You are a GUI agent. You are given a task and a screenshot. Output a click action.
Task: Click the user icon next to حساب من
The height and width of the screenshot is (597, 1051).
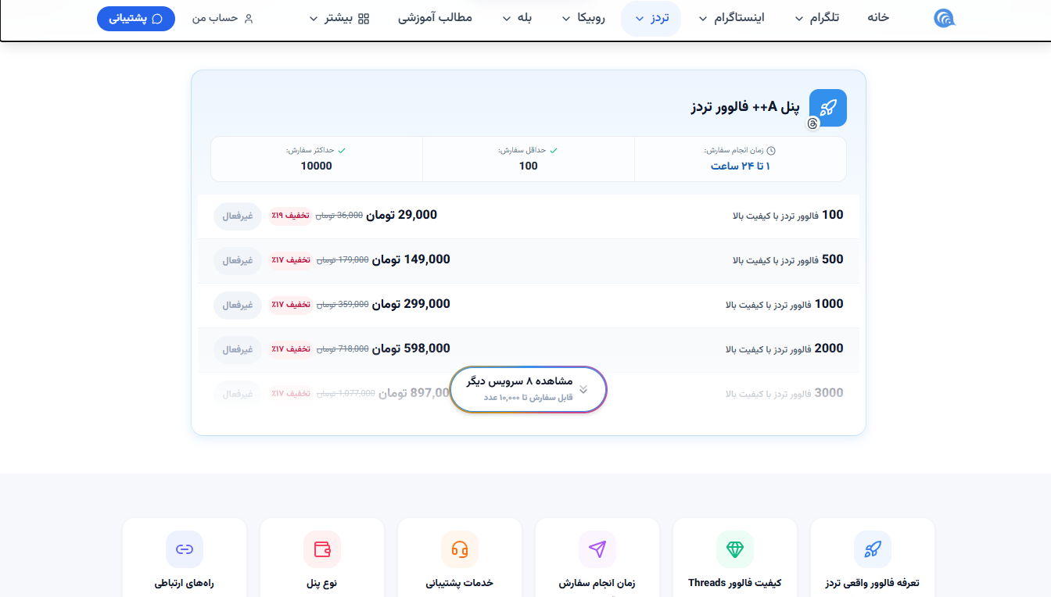point(249,18)
